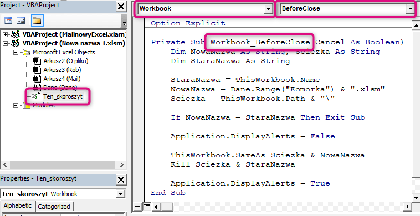Click code window vertical scrollbar down arrow
The image size is (420, 216).
(x=416, y=198)
